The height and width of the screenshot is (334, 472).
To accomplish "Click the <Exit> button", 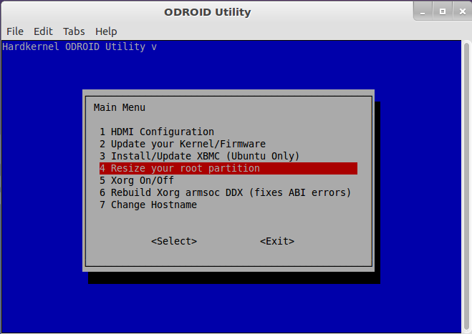I will coord(277,241).
